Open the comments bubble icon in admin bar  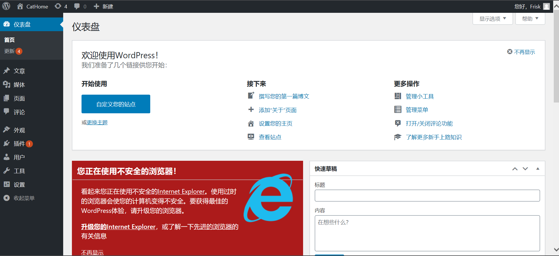click(77, 6)
